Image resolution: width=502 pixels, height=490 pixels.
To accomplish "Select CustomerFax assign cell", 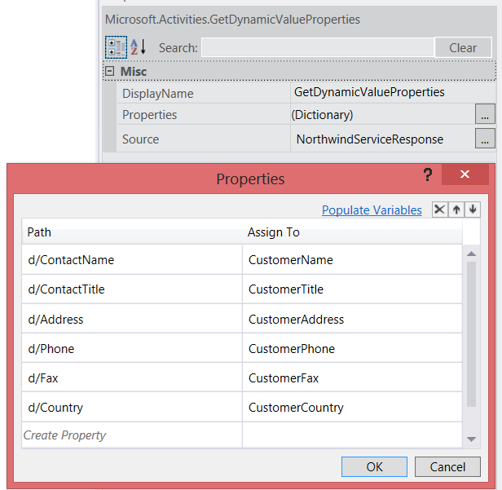I will tap(352, 378).
